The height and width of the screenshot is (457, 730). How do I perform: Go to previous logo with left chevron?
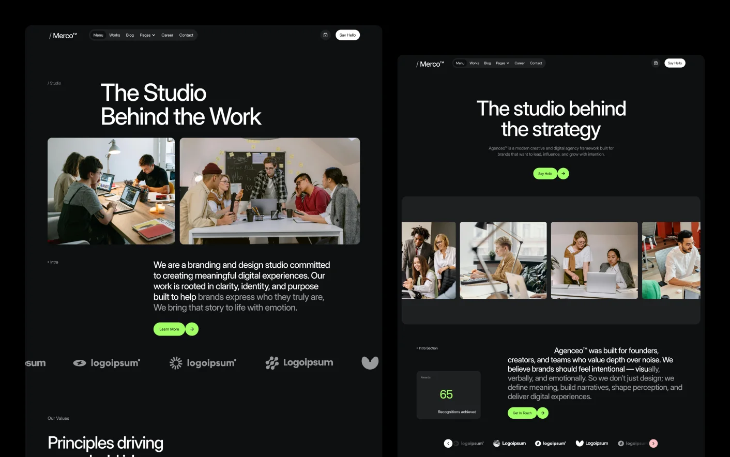point(448,444)
